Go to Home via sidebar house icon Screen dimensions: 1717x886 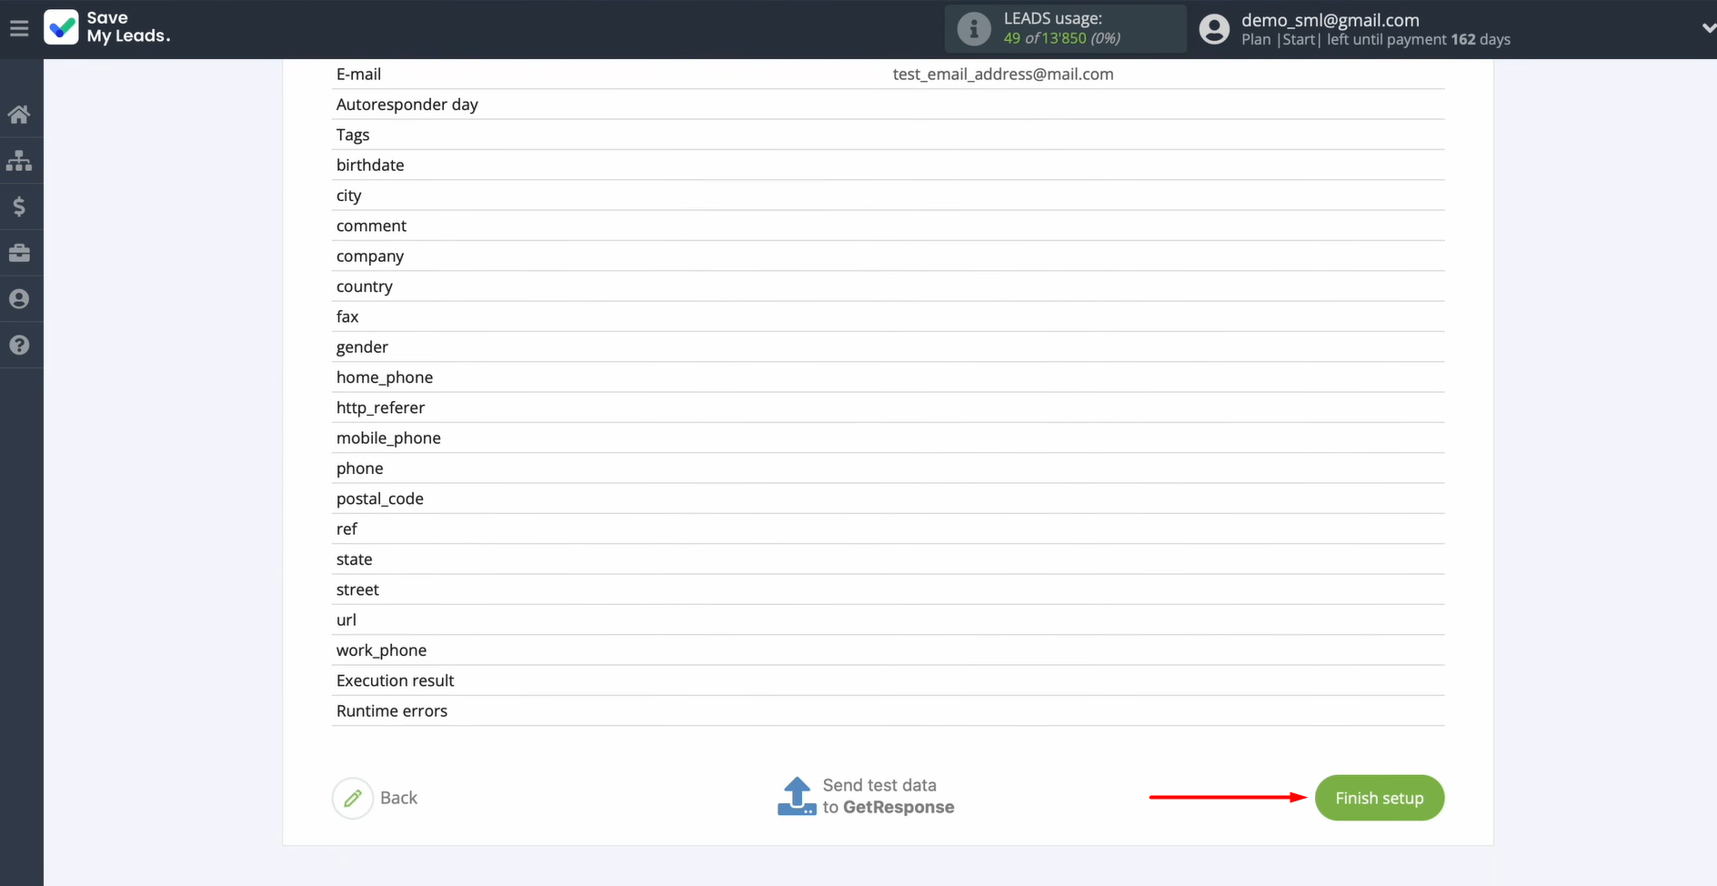click(x=19, y=115)
